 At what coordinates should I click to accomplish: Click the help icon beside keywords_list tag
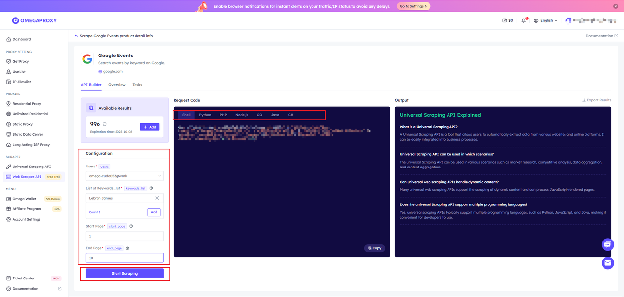(x=151, y=188)
